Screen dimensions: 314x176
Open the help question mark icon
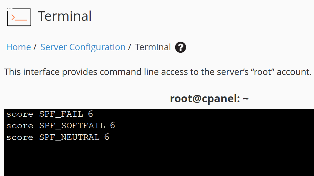click(180, 47)
